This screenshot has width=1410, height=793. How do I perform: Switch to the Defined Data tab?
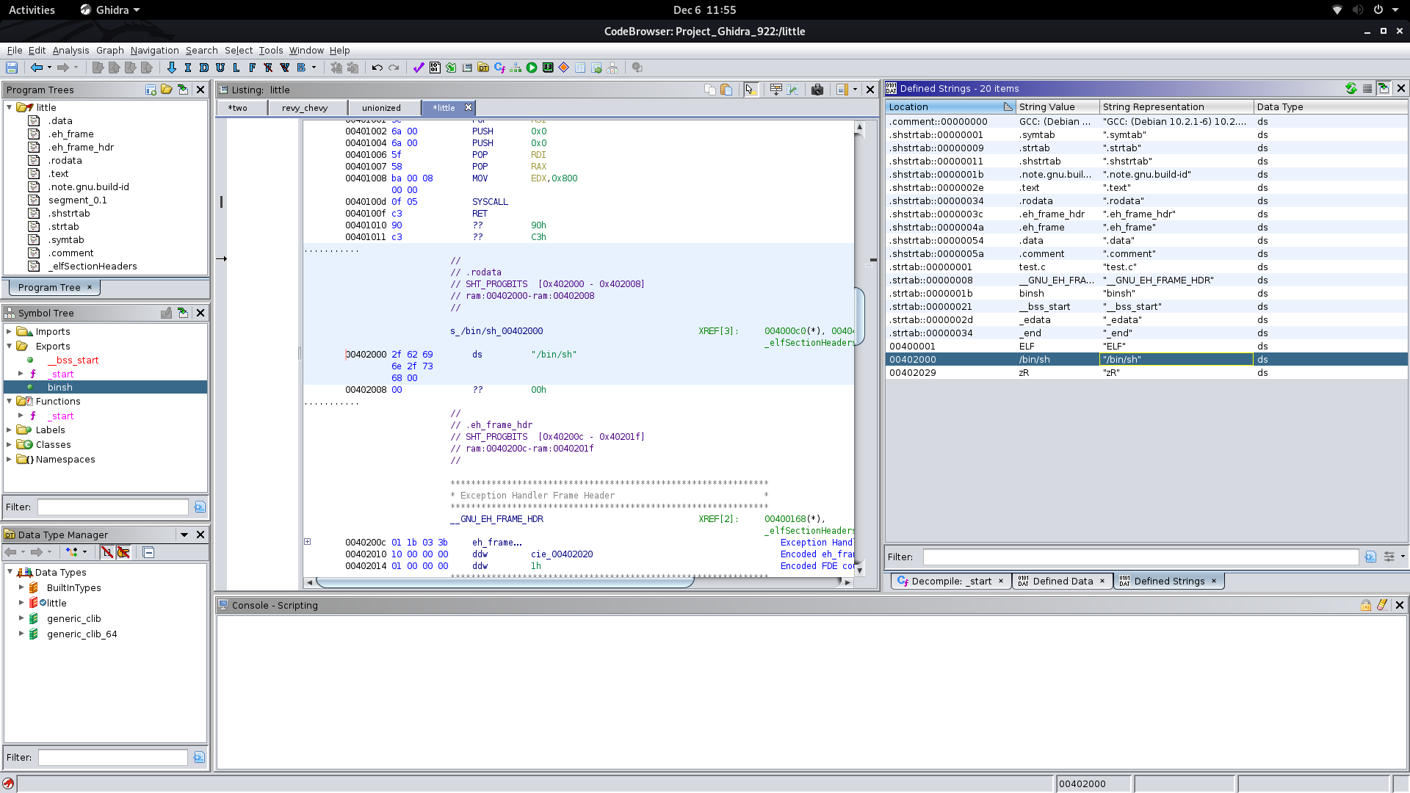pyautogui.click(x=1062, y=581)
